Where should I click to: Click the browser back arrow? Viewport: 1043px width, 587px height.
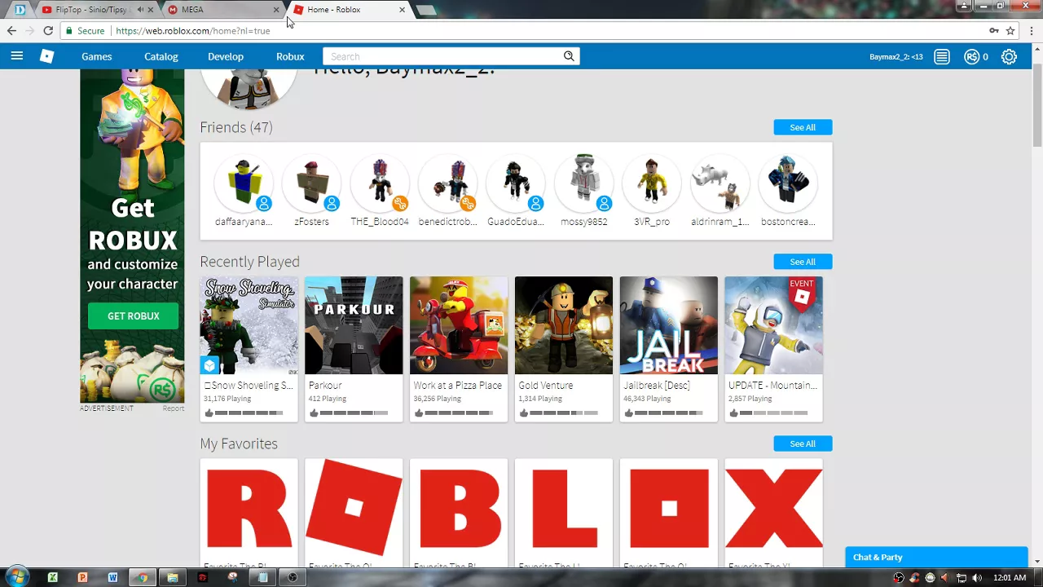pos(11,31)
